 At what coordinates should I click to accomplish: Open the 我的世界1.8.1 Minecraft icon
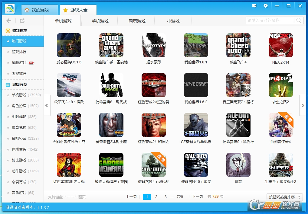196,45
